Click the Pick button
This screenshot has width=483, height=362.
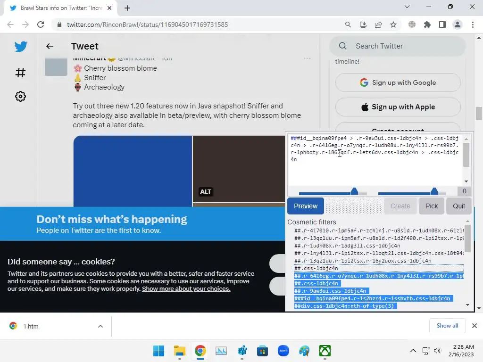(431, 206)
